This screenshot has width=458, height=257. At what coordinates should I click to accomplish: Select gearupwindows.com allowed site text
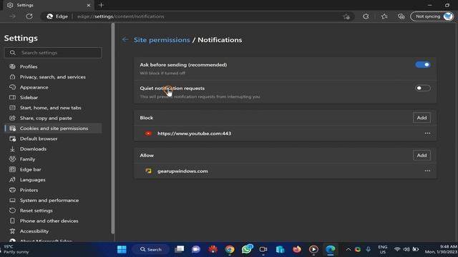(182, 171)
